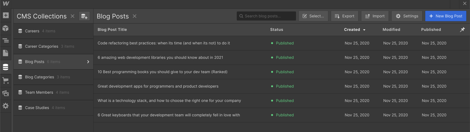The image size is (470, 132).
Task: Click the create new collection icon
Action: click(84, 16)
